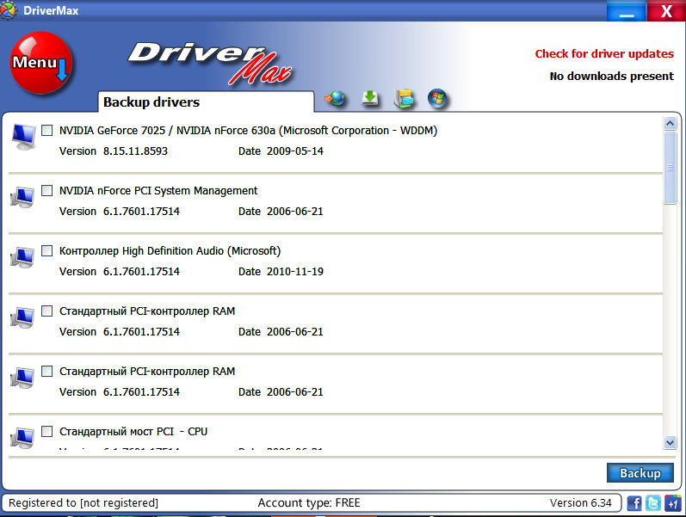Viewport: 686px width, 517px height.
Task: Click the Backup button
Action: [640, 473]
